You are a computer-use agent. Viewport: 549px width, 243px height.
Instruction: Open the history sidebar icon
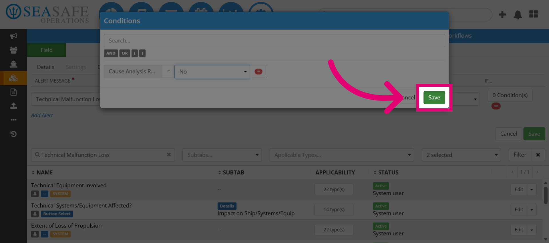pyautogui.click(x=13, y=134)
